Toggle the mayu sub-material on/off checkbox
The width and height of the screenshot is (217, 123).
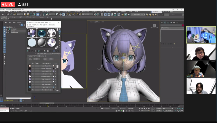(56, 71)
